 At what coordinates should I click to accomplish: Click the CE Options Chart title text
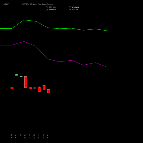[37, 4]
